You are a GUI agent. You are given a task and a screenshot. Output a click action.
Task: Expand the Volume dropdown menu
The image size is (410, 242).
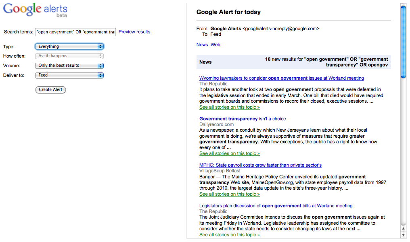point(69,66)
